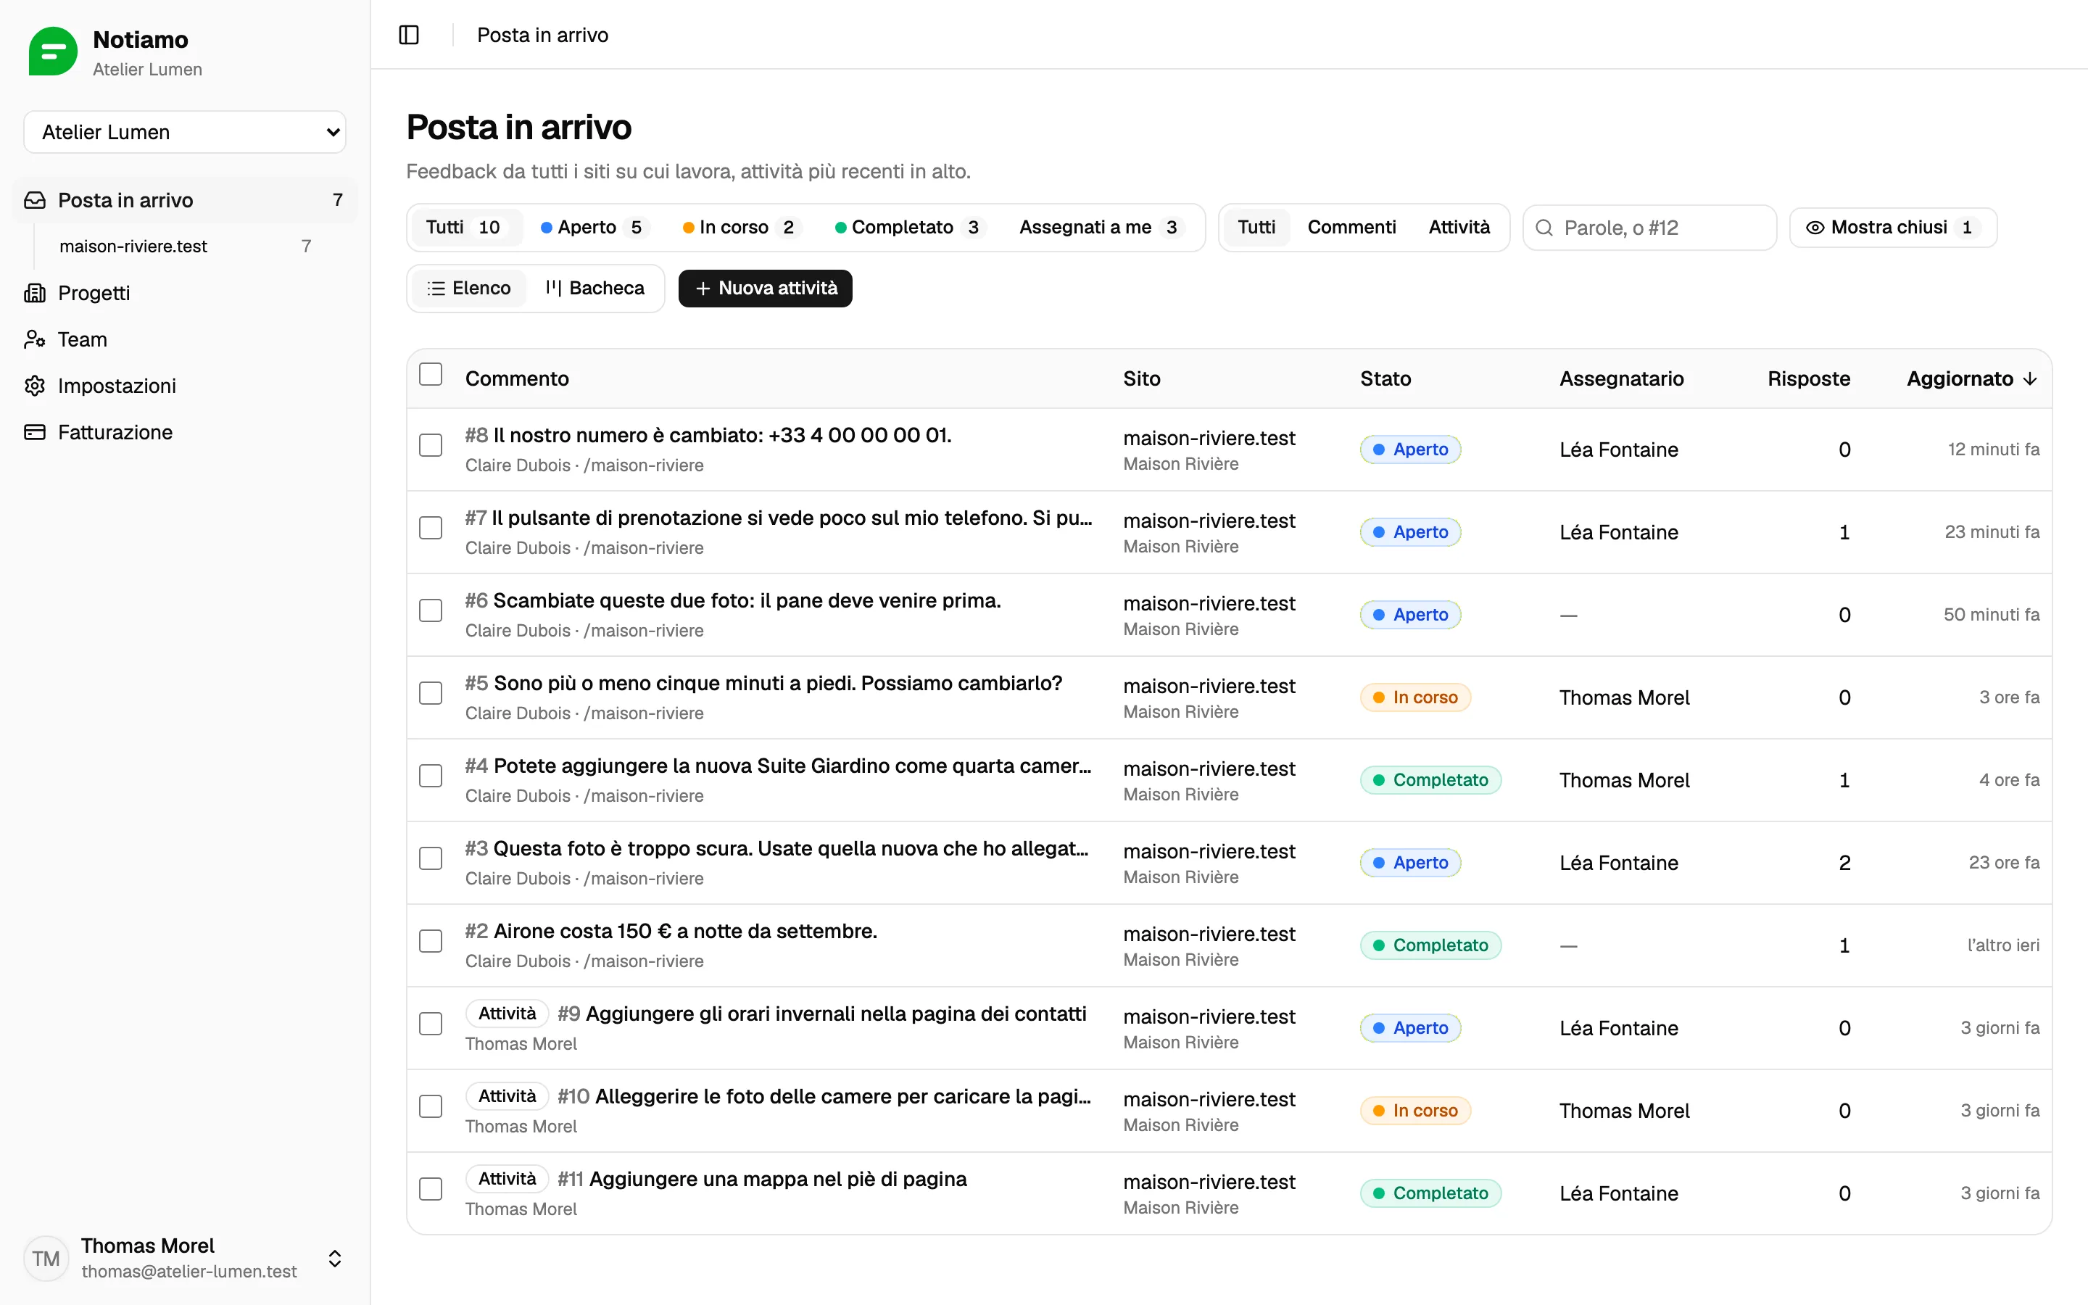2088x1305 pixels.
Task: Open the In corso status of comment #5
Action: (1415, 697)
